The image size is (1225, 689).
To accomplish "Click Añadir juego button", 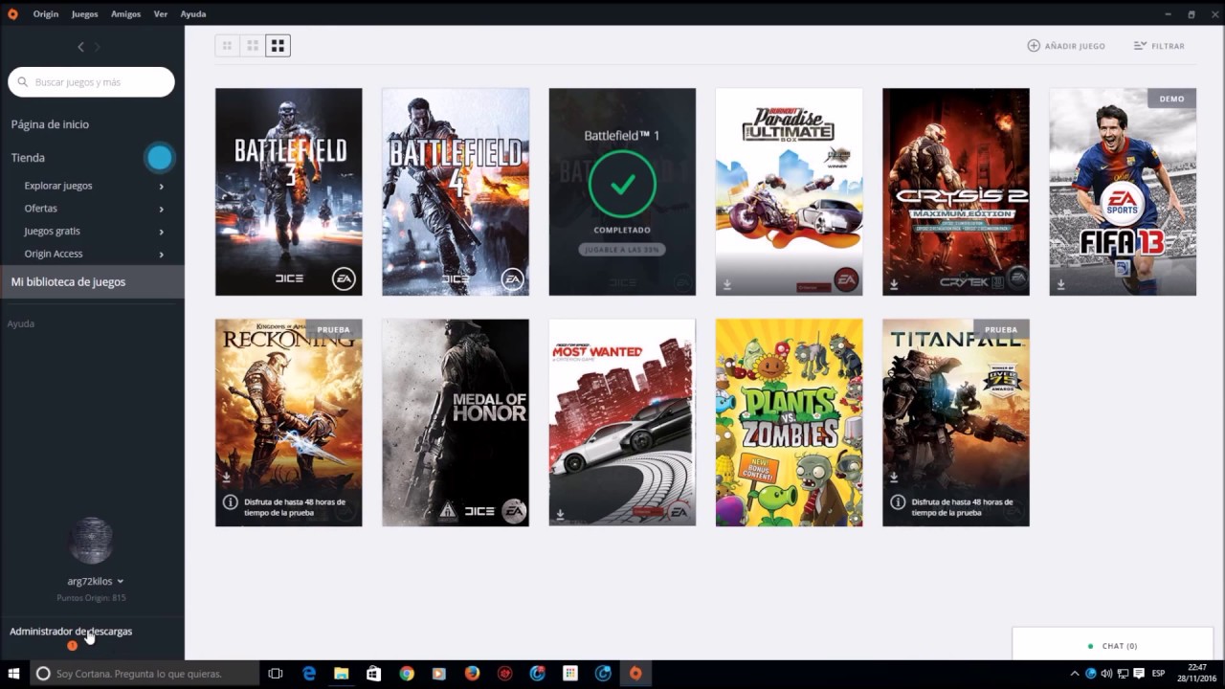I will pyautogui.click(x=1066, y=46).
